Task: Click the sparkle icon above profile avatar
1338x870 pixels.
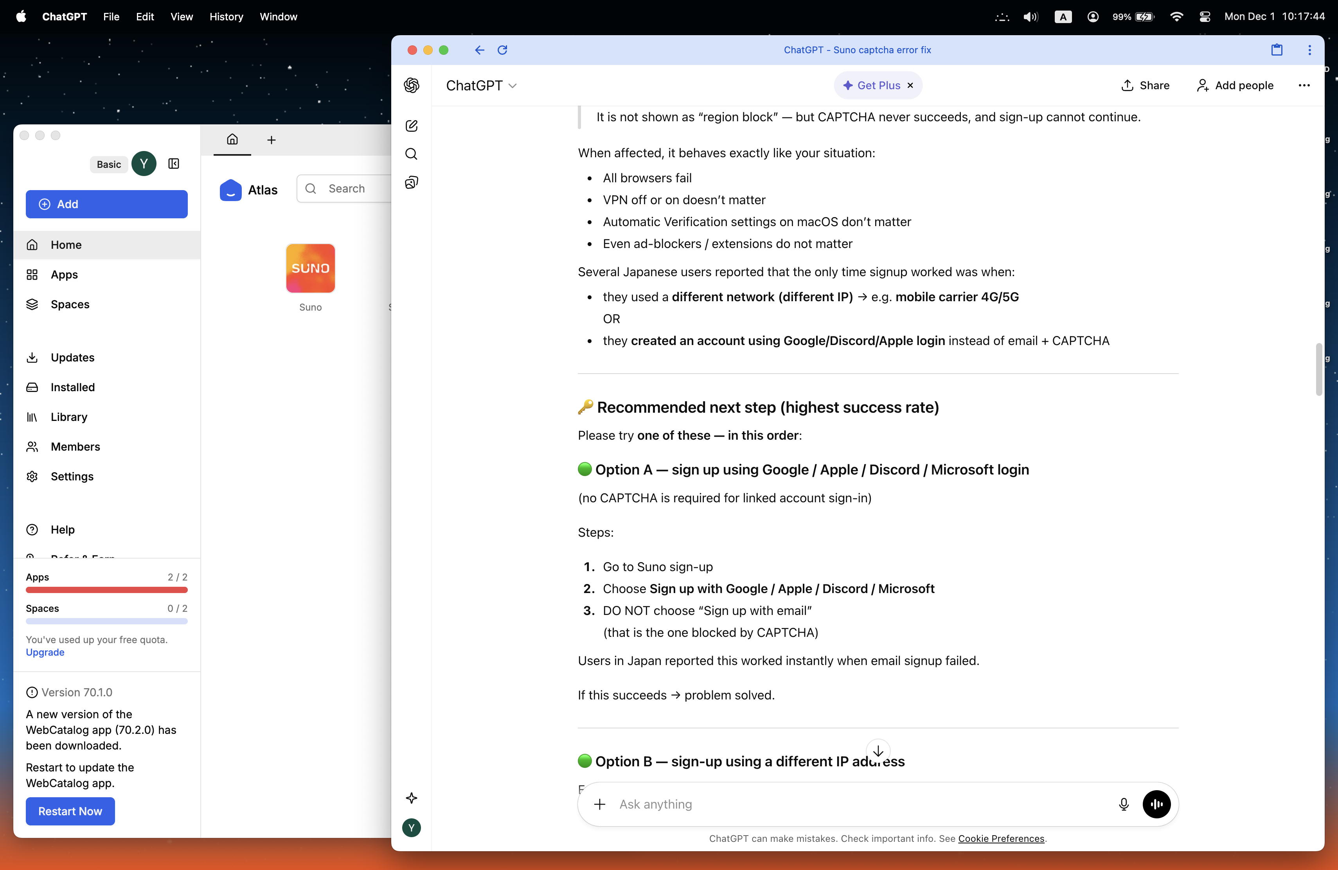Action: tap(412, 798)
